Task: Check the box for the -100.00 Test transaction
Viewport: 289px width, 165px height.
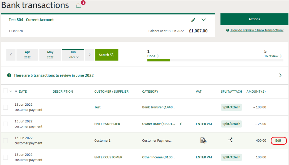Action: coord(5,107)
